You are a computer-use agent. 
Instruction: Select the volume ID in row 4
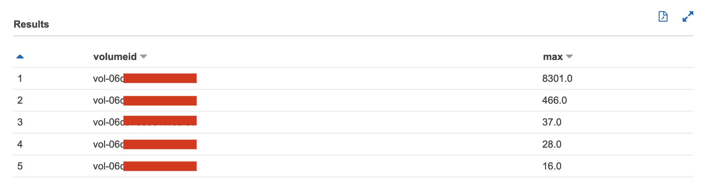(145, 144)
